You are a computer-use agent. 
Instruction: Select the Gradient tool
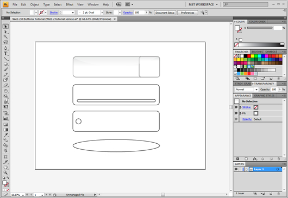[5, 130]
